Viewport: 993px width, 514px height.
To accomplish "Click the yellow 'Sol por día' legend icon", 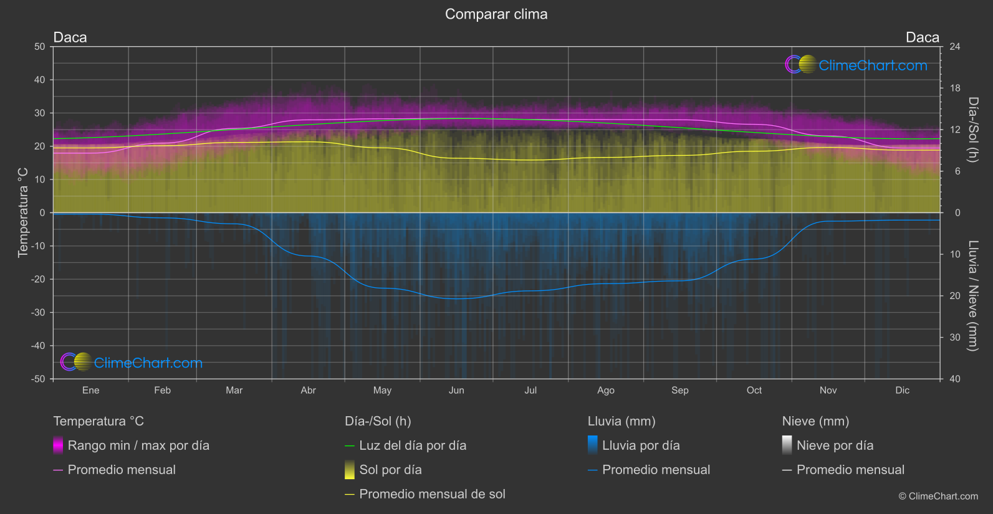I will 350,470.
